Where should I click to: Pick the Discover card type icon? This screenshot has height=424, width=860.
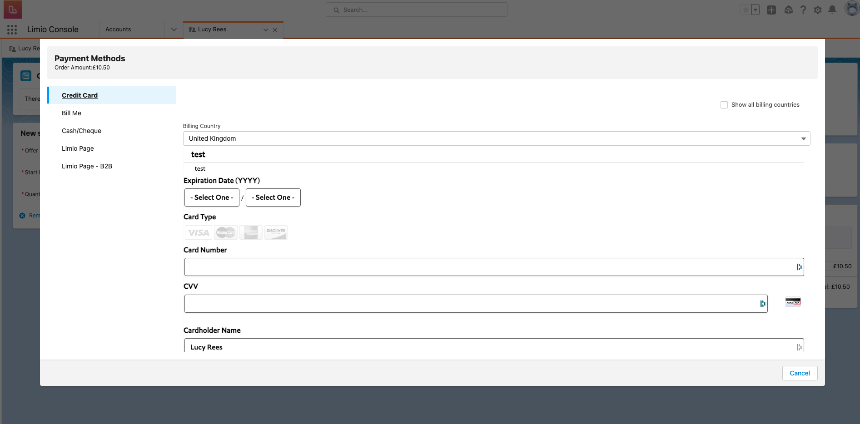pos(276,232)
